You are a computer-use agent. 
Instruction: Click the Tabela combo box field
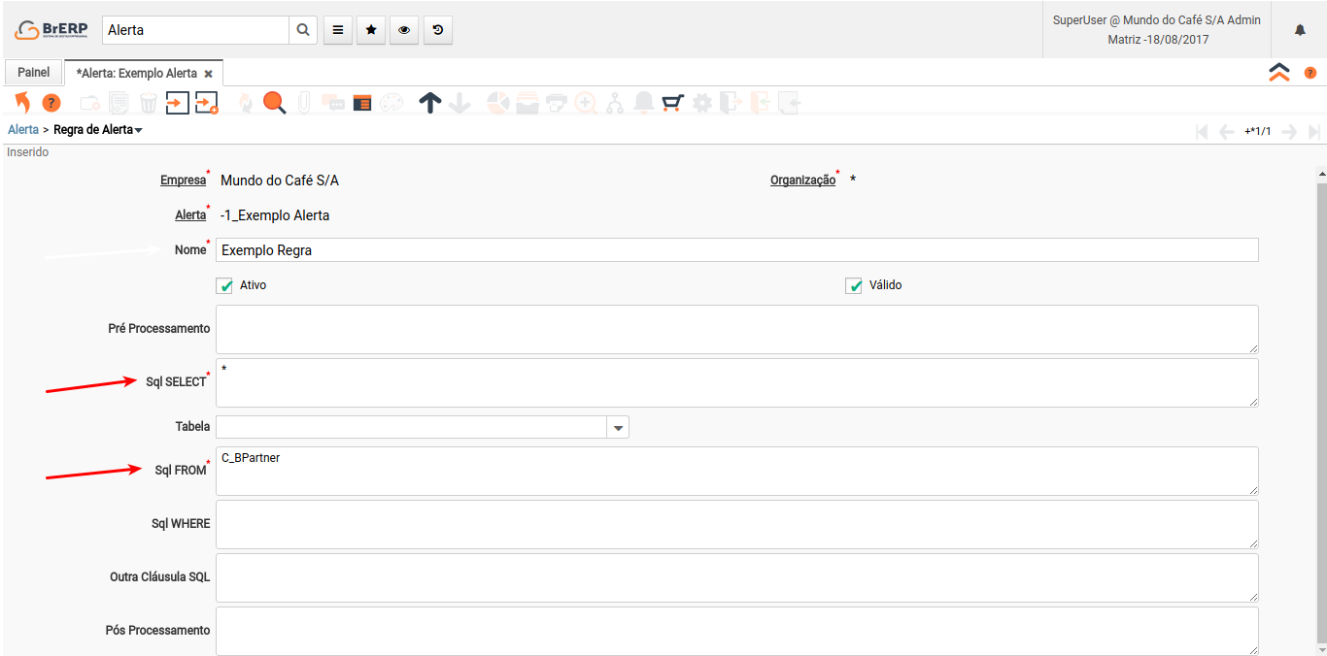411,427
